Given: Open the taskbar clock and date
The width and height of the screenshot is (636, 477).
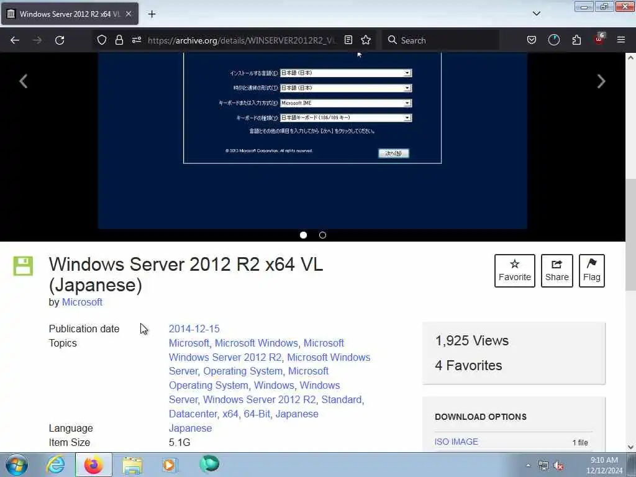Looking at the screenshot, I should (604, 465).
